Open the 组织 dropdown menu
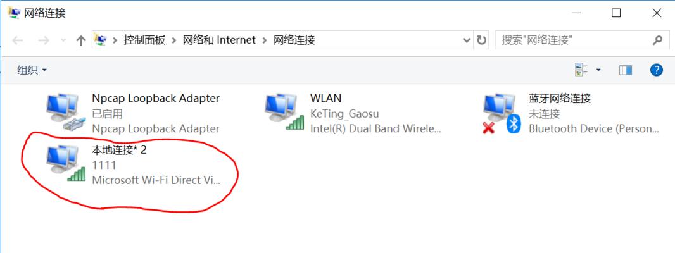 click(32, 70)
